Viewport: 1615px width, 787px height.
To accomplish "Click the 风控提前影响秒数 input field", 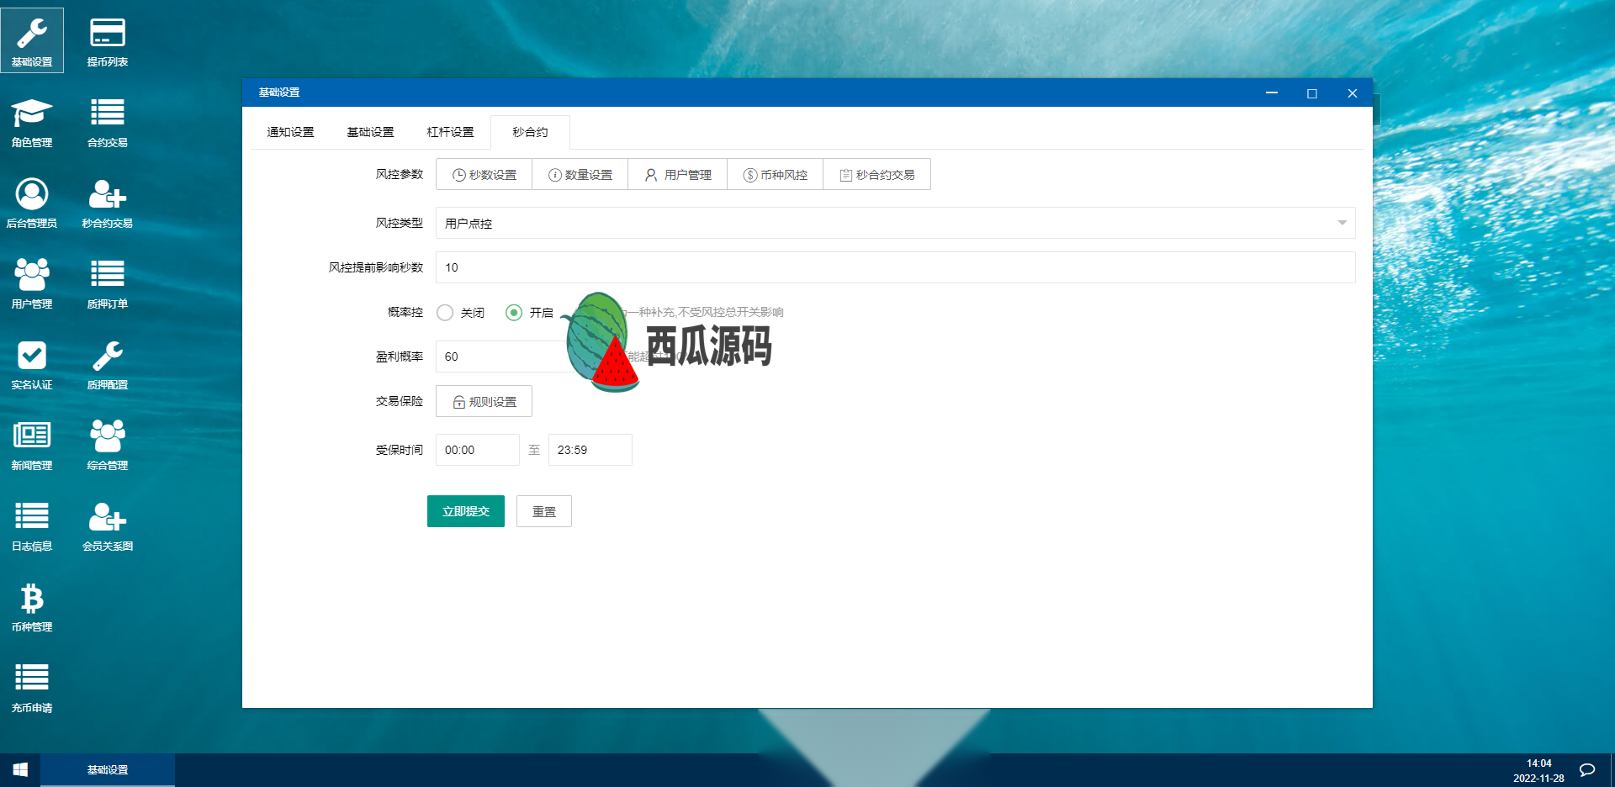I will coord(895,267).
